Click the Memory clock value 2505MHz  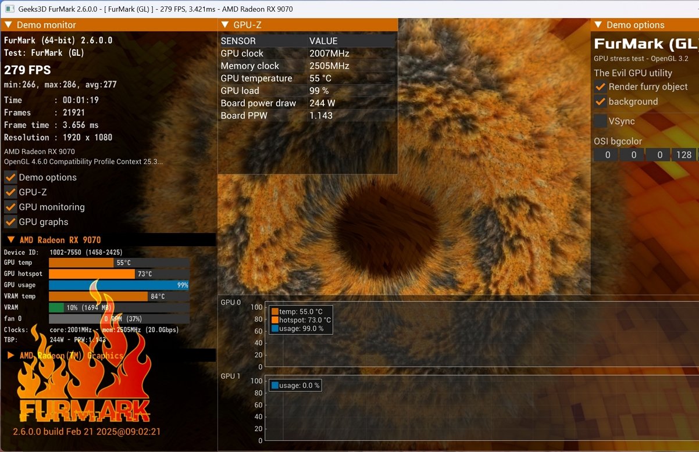[329, 66]
